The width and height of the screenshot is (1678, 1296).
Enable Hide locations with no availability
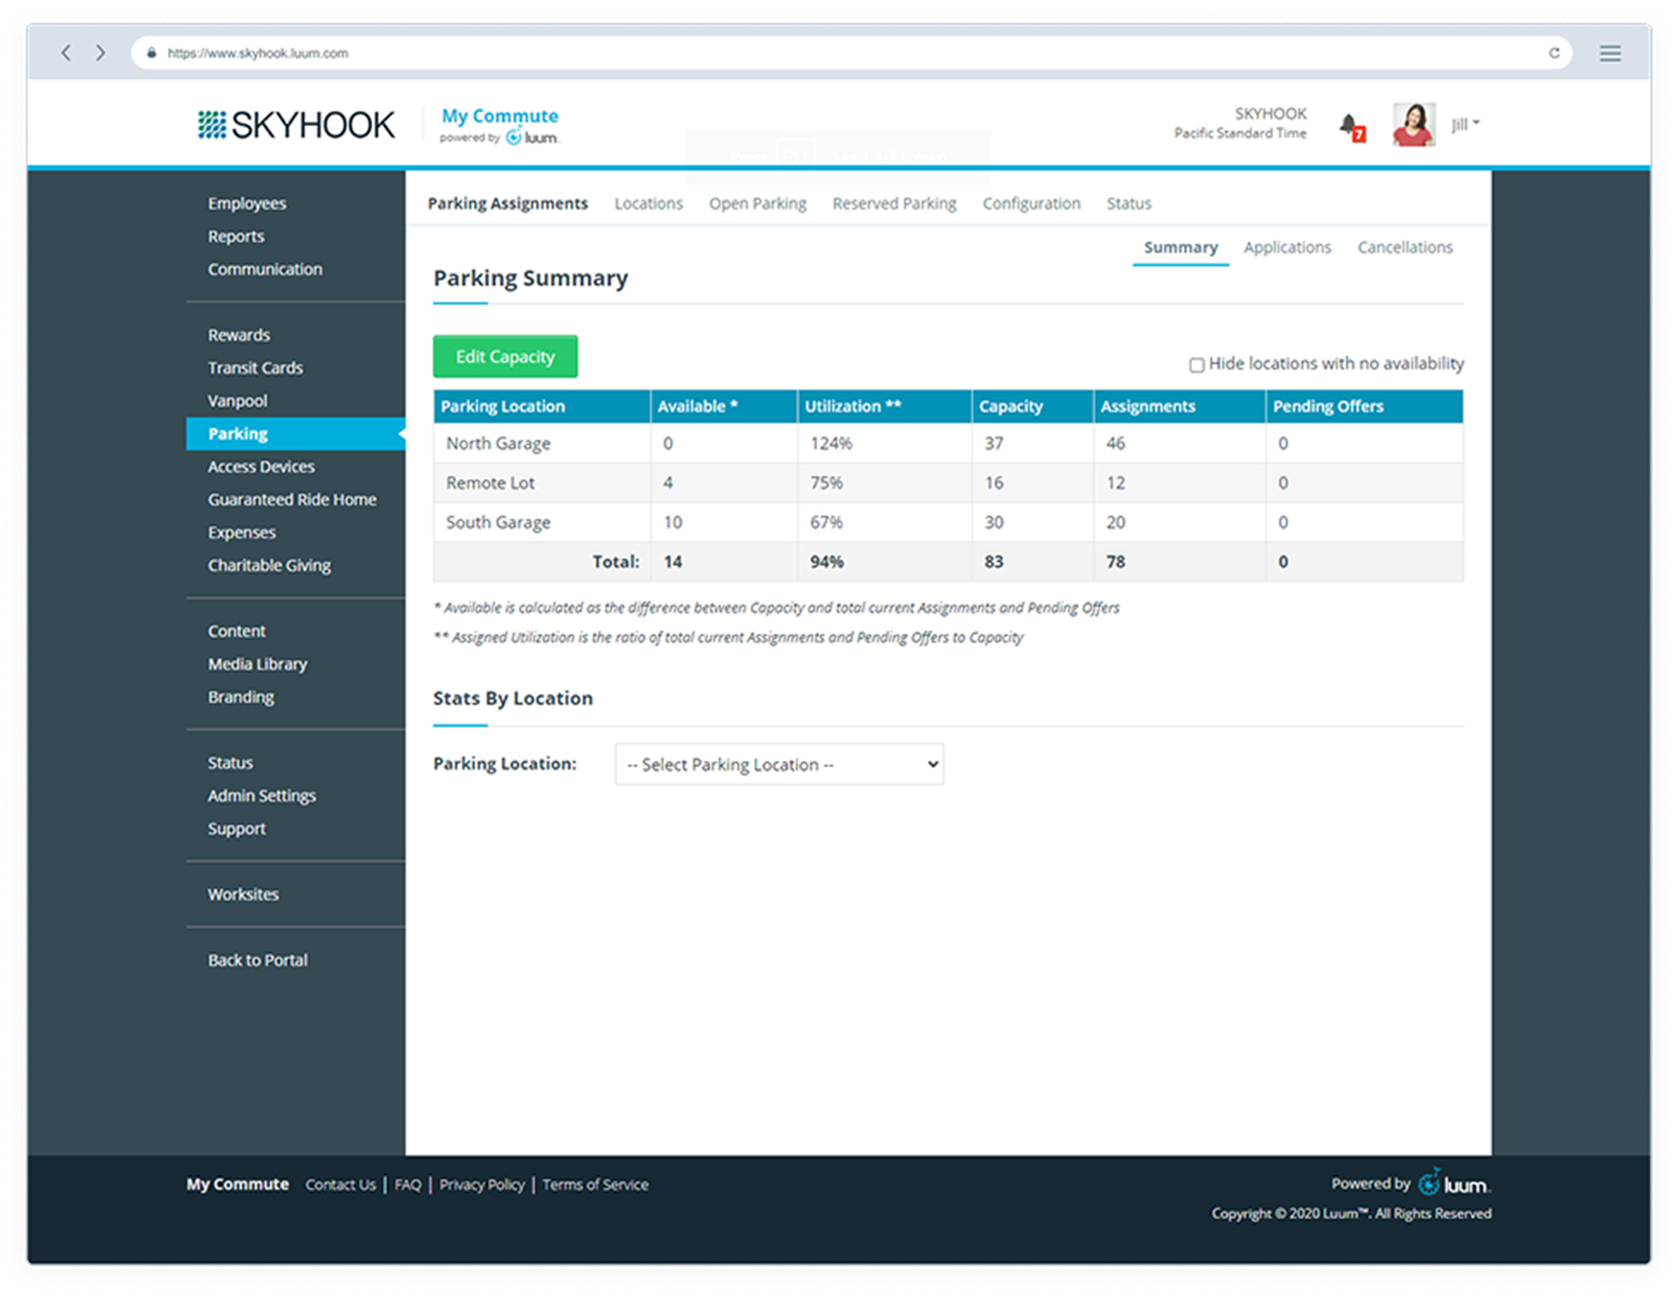coord(1196,365)
